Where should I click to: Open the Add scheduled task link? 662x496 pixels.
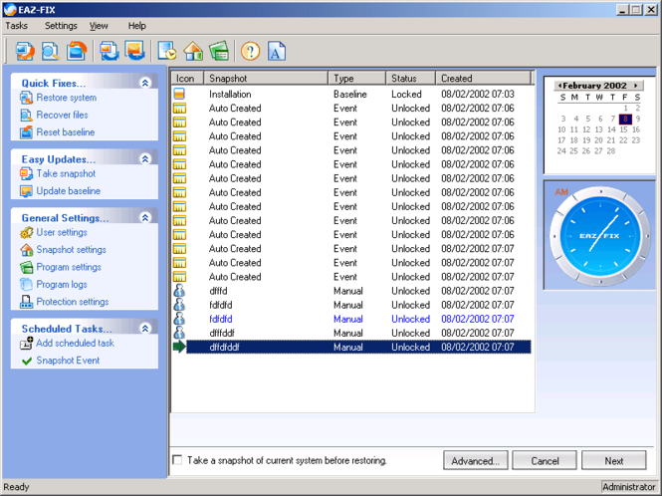[x=75, y=343]
